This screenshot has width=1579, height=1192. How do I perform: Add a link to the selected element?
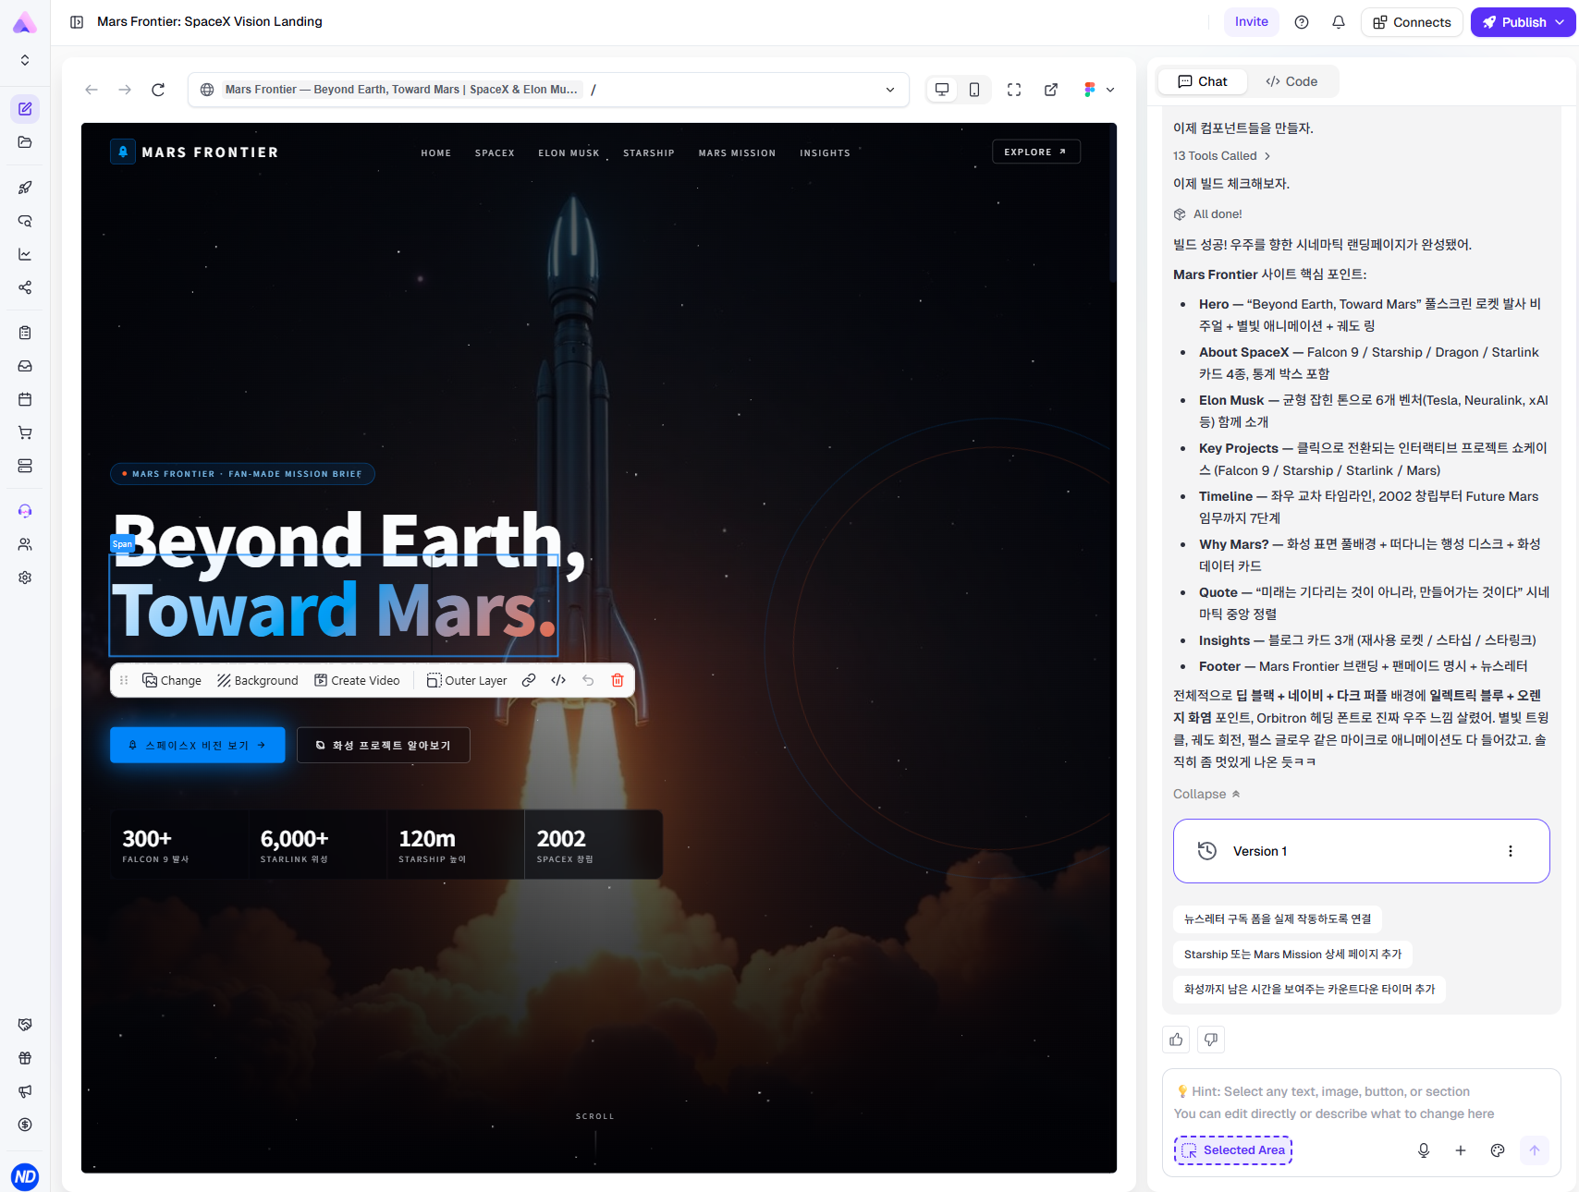coord(529,681)
